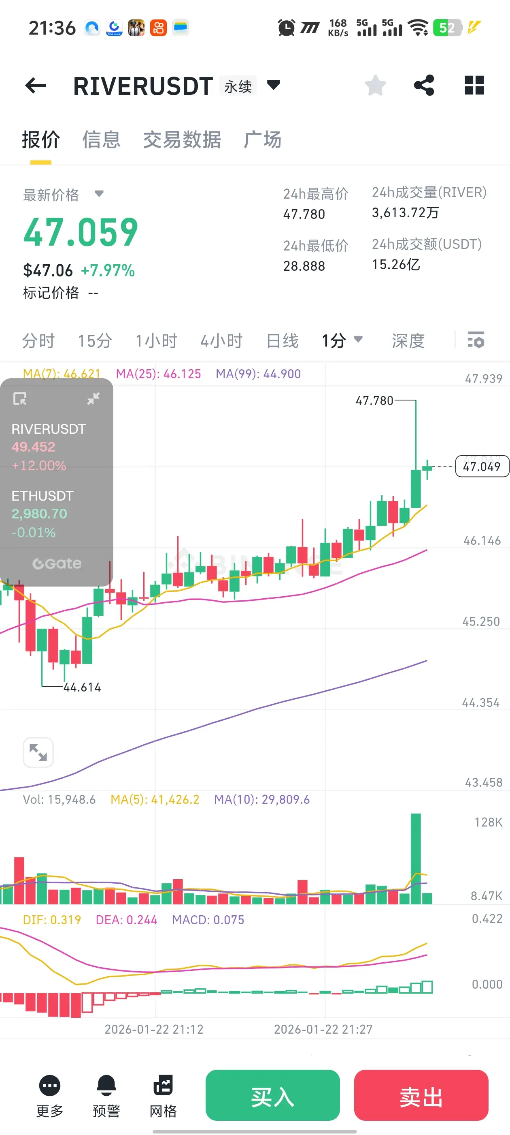Viewport: 510px width, 1135px height.
Task: Tap the MACD: 0.075 label
Action: click(x=208, y=919)
